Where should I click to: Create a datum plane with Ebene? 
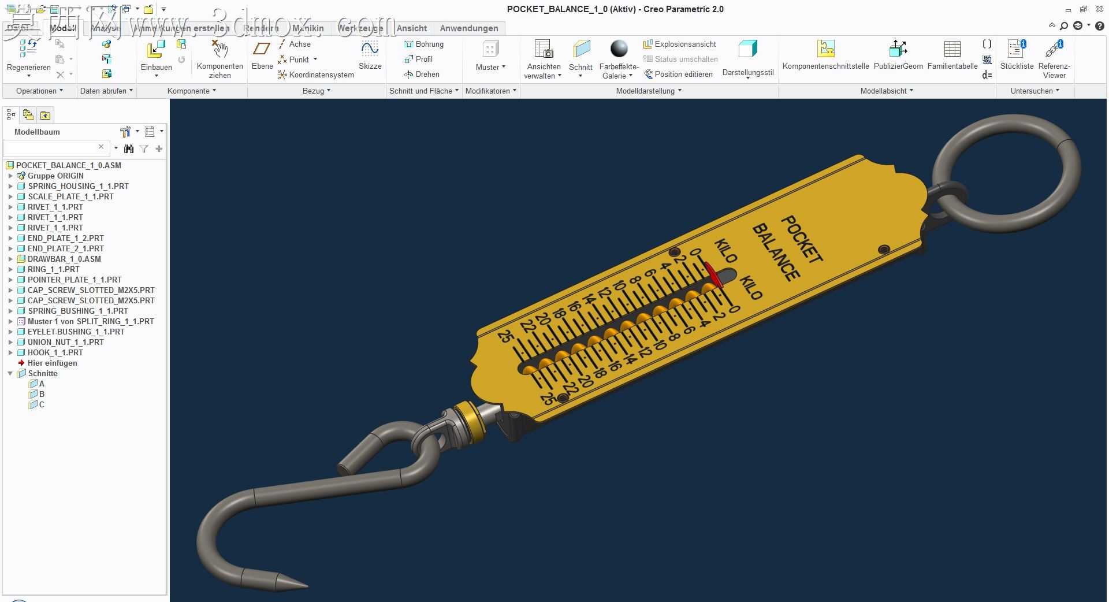click(x=262, y=49)
